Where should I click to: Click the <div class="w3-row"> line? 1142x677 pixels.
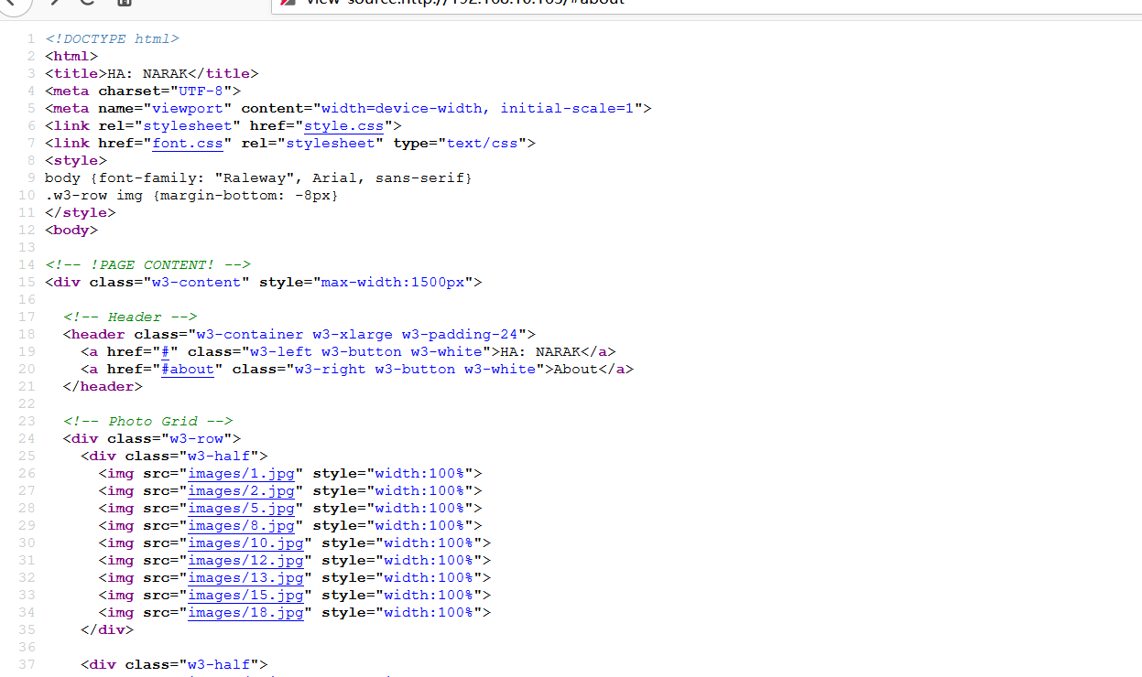pyautogui.click(x=152, y=438)
